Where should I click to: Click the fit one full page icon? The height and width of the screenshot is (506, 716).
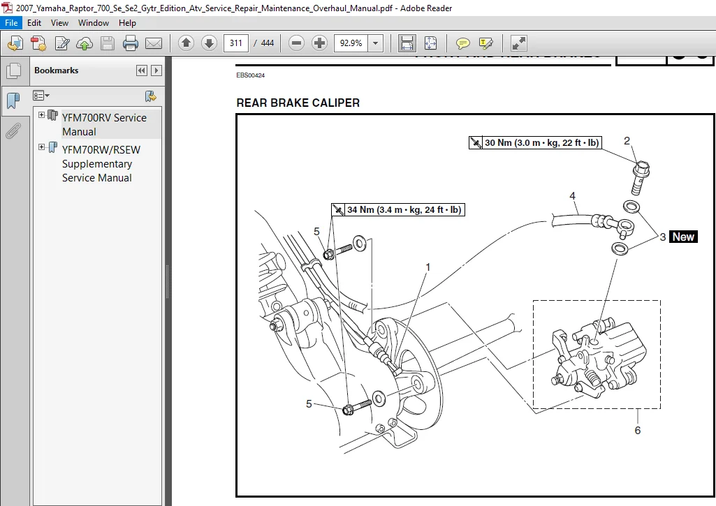430,43
